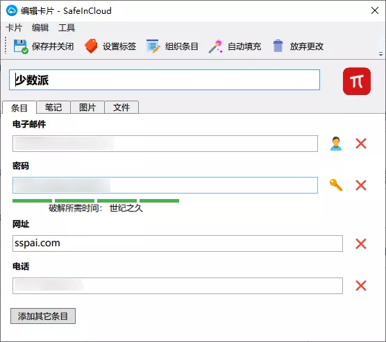Delete the 网址 field with its red X
The height and width of the screenshot is (342, 386).
pyautogui.click(x=361, y=243)
